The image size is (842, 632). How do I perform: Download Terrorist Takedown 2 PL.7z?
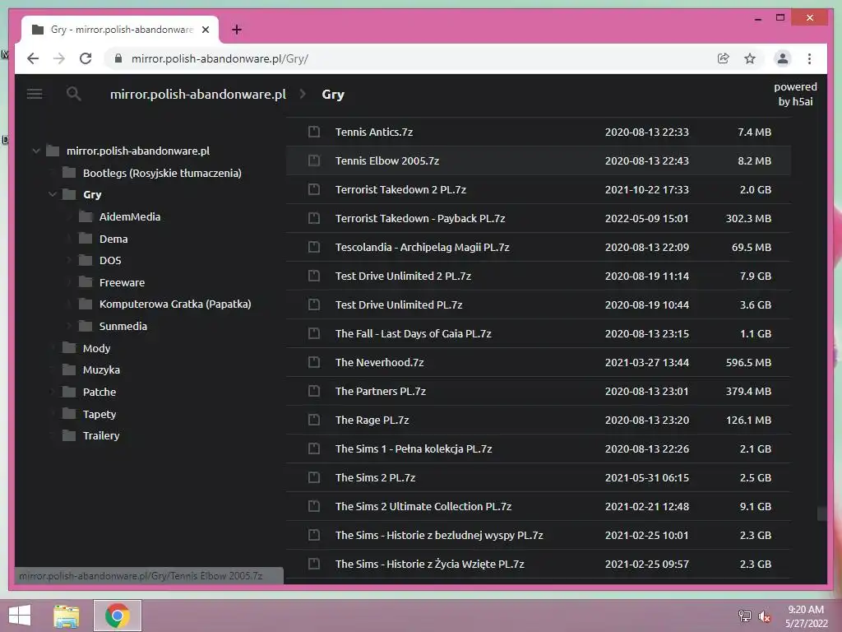(x=400, y=190)
